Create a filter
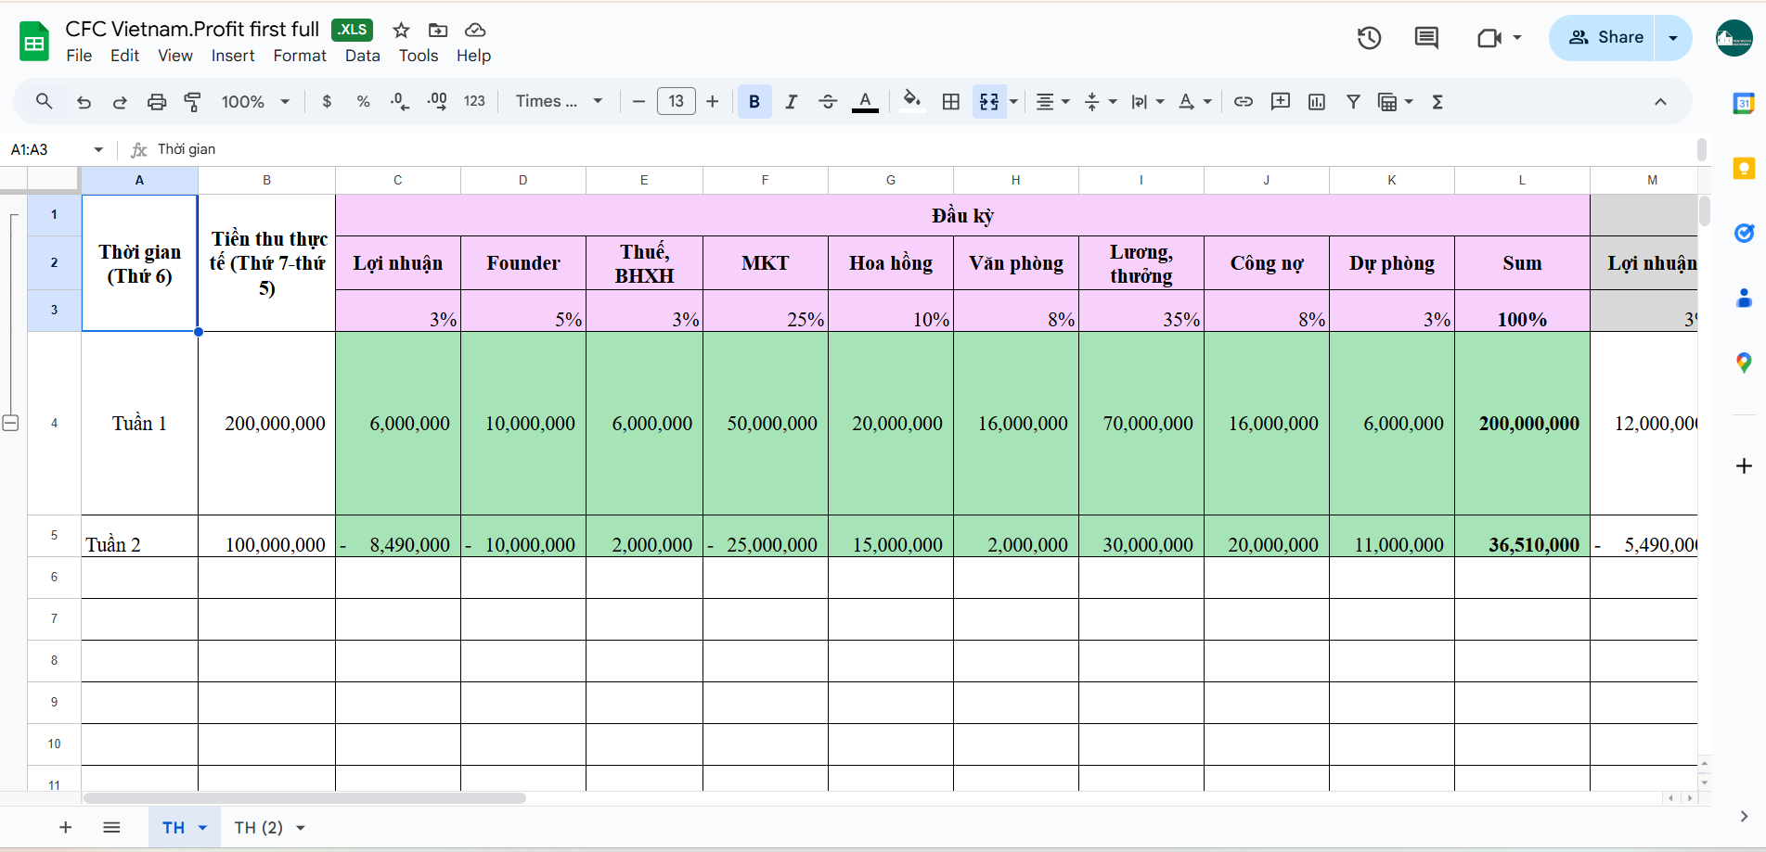 [x=1354, y=102]
